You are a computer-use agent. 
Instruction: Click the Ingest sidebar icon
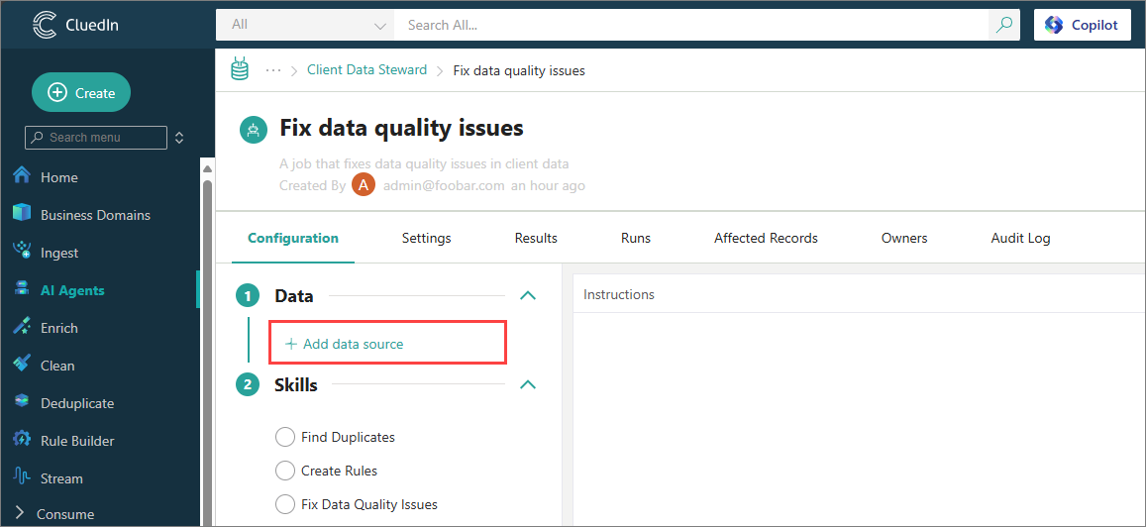[x=22, y=252]
